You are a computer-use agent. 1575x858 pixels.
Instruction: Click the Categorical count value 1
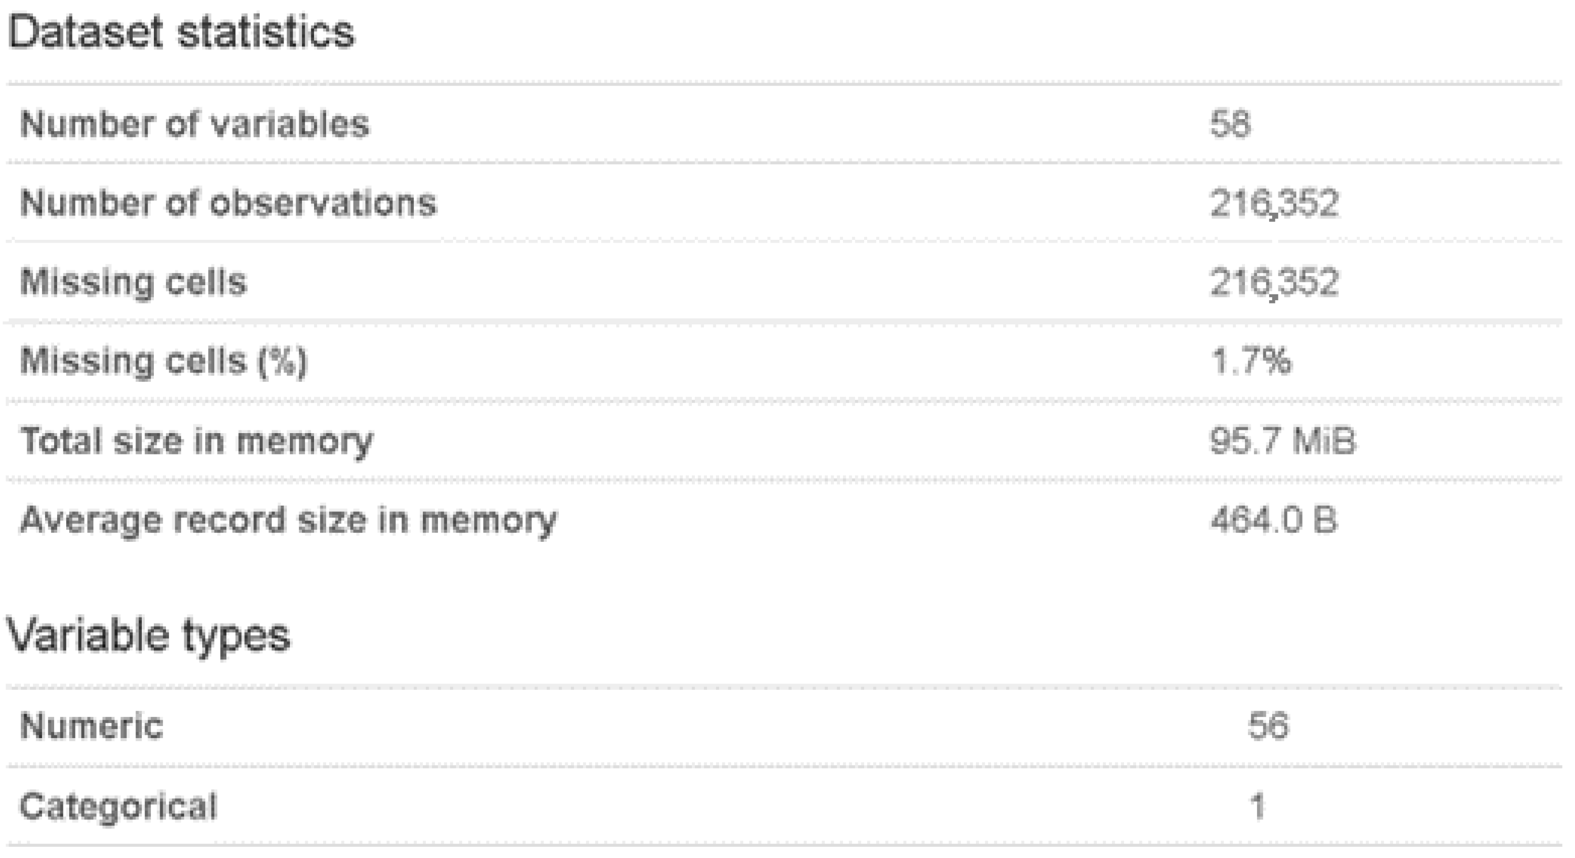(x=1258, y=806)
